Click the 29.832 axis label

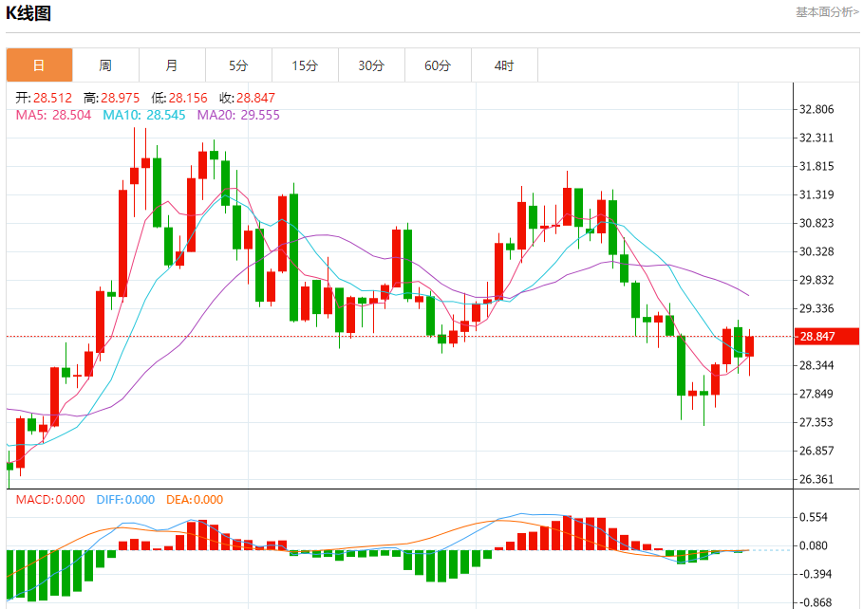(x=816, y=280)
